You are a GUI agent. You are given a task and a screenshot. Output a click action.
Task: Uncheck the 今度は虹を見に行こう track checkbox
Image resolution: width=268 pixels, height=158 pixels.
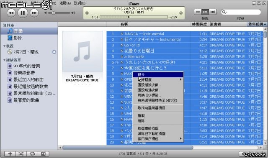pyautogui.click(x=122, y=68)
